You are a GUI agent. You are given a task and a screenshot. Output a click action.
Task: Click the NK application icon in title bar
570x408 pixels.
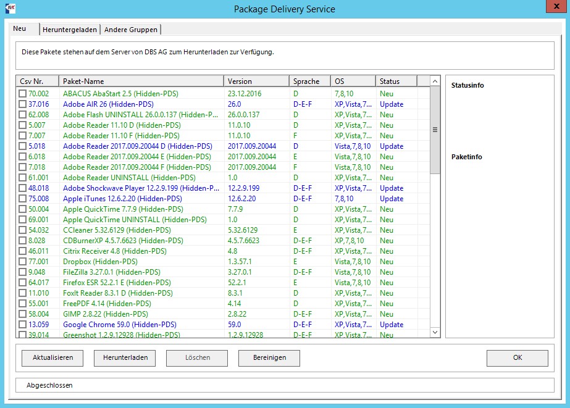tap(10, 8)
